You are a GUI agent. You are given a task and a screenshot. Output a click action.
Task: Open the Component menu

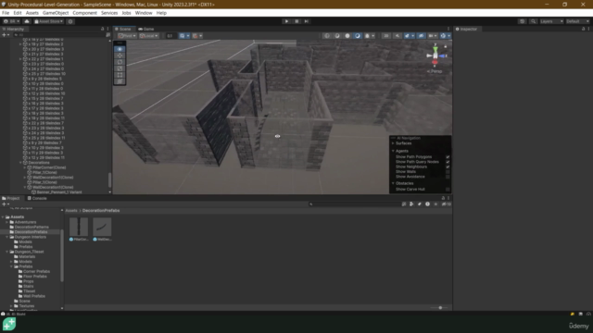tap(84, 13)
